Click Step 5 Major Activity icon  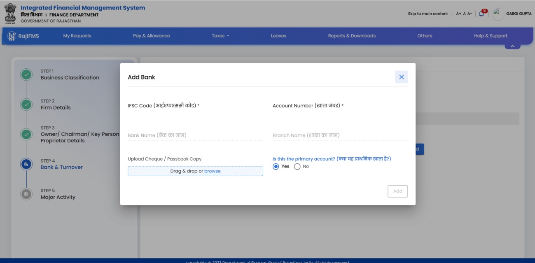click(26, 194)
